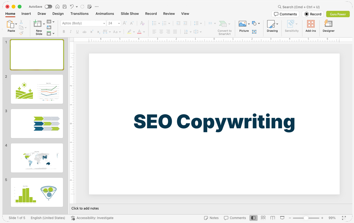Open the quick access more options ellipsis

[97, 7]
